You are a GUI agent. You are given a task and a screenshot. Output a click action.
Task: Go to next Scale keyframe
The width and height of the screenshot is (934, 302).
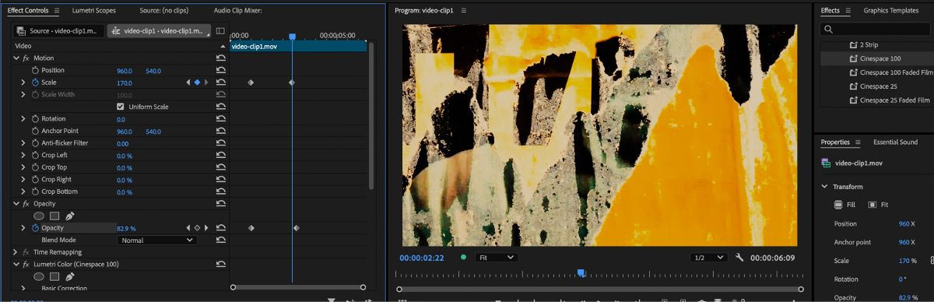pyautogui.click(x=206, y=83)
